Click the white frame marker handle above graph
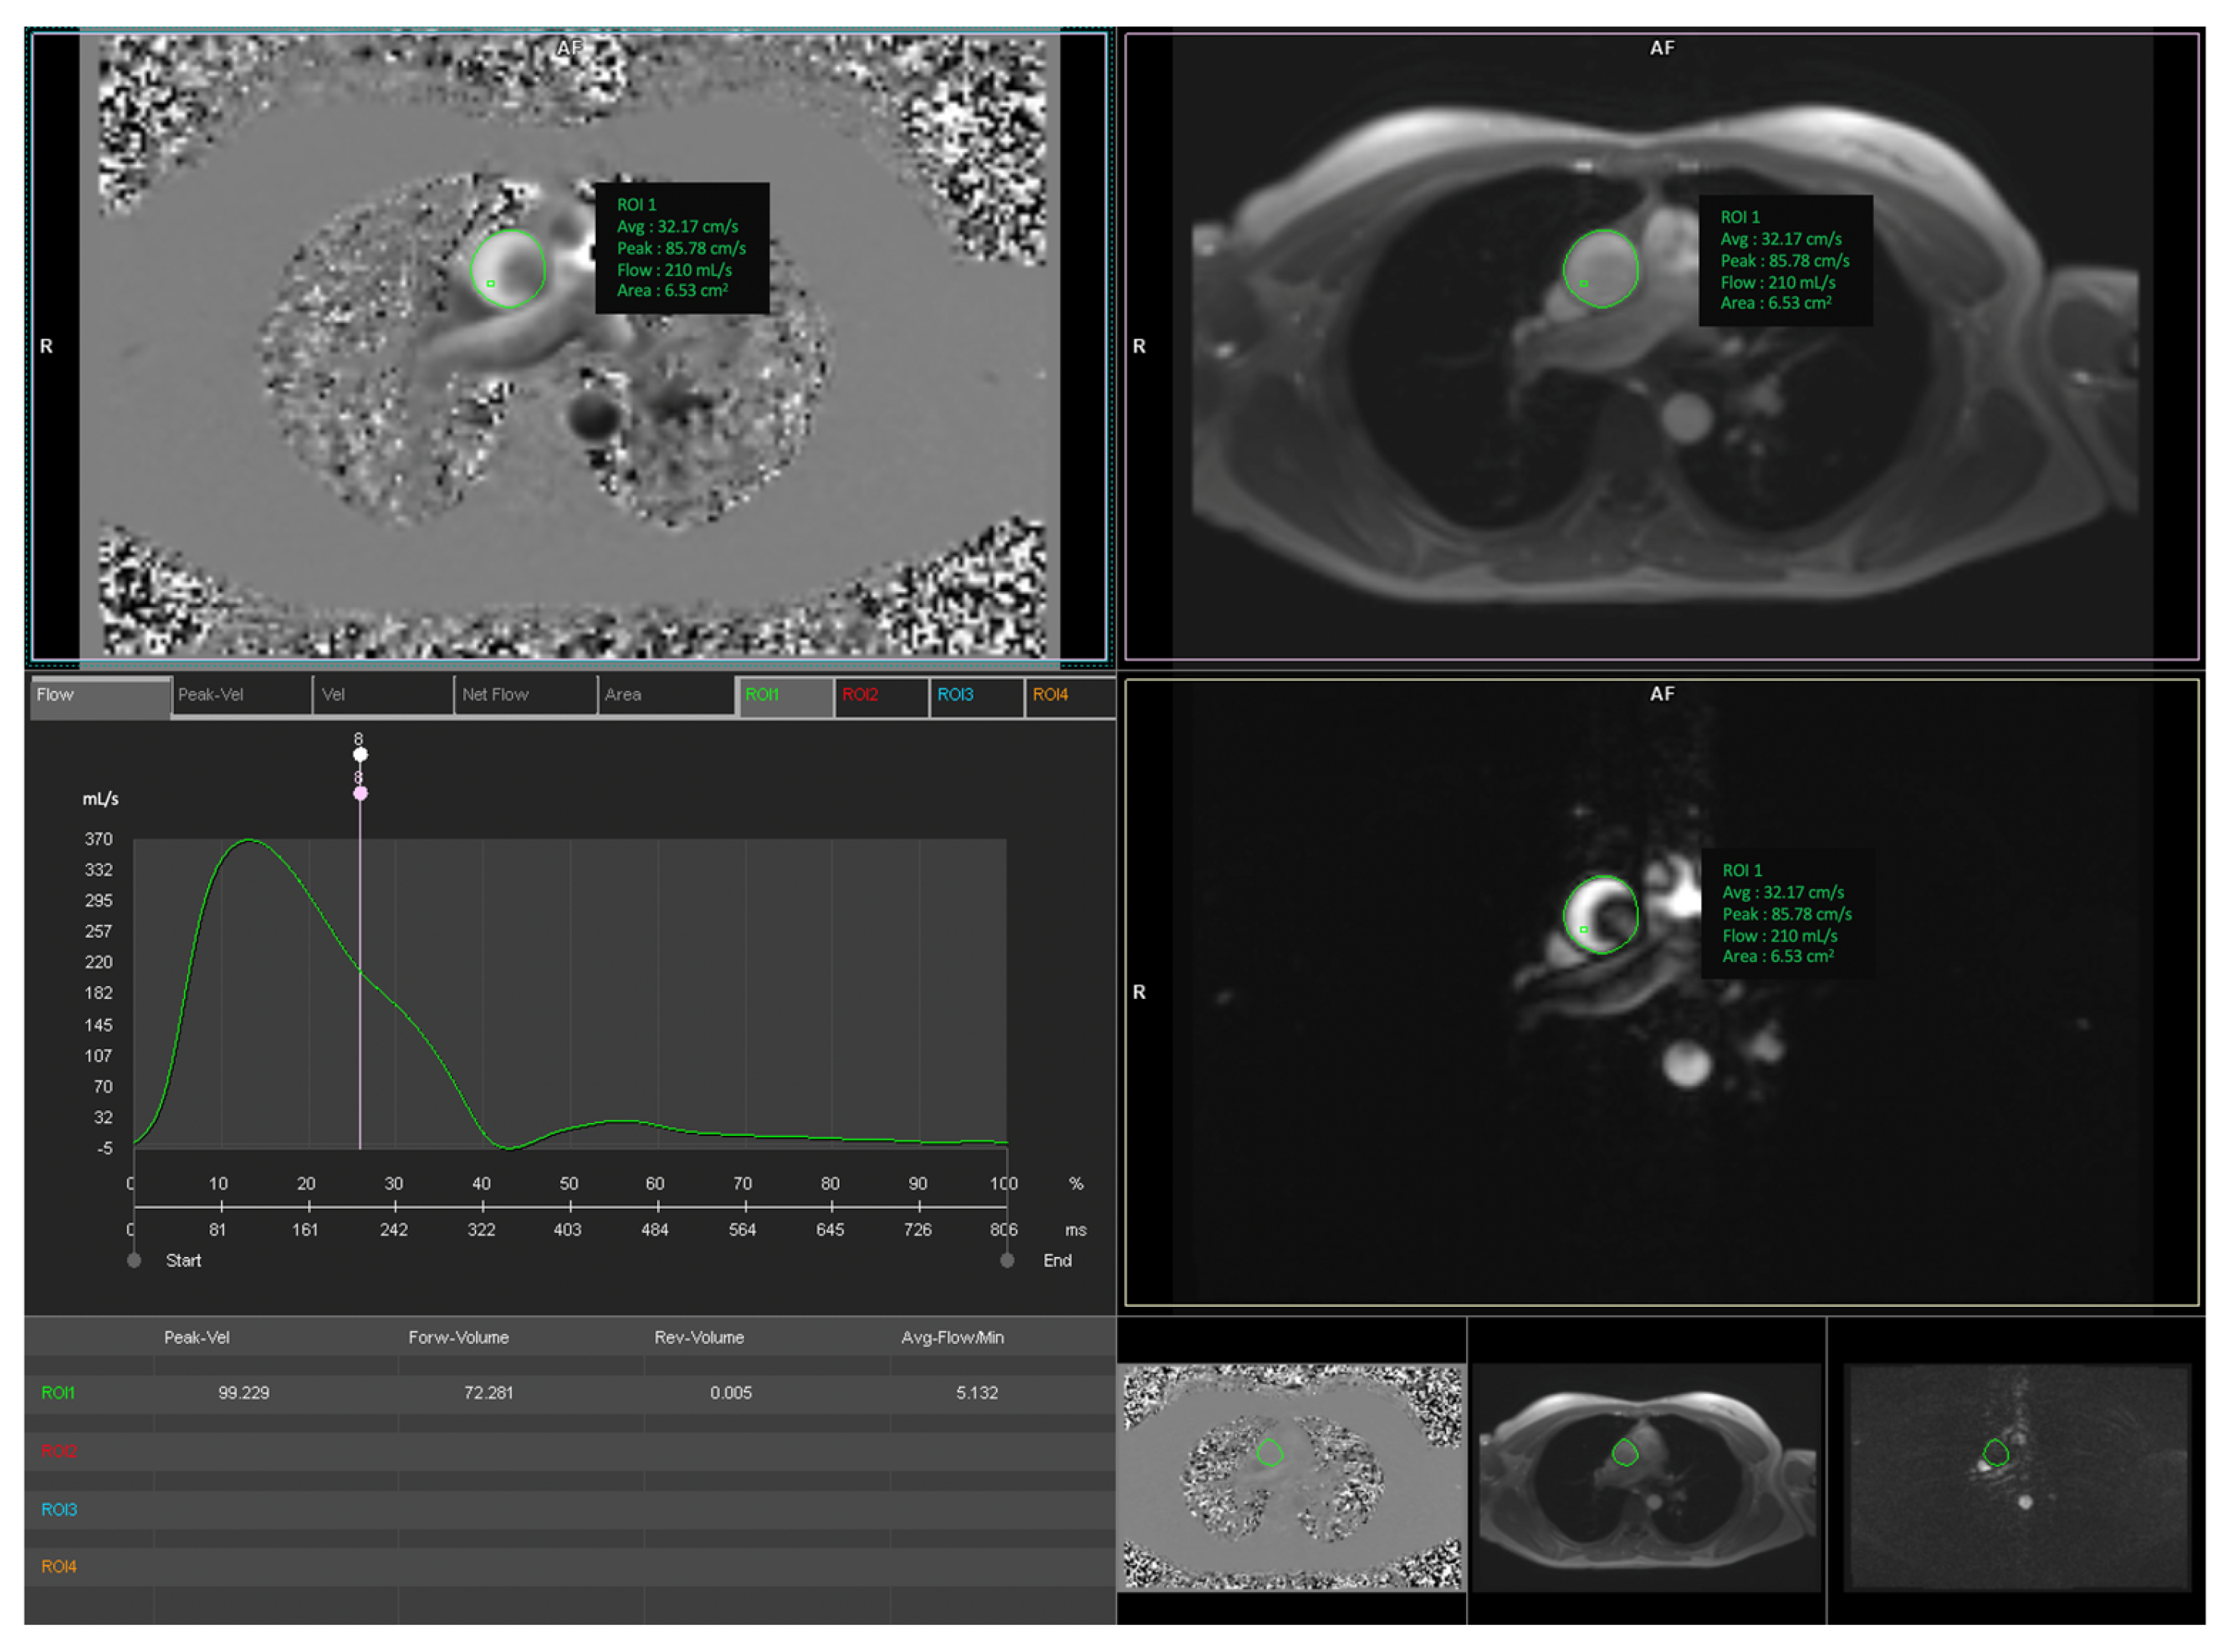 360,754
